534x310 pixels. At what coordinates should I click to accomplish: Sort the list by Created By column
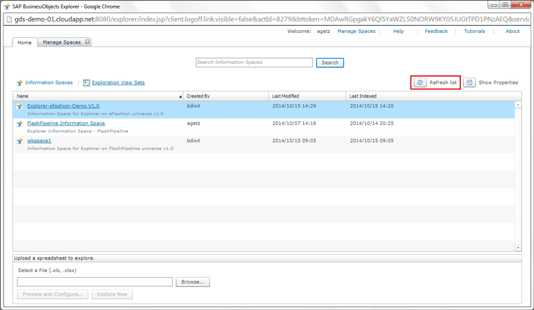(225, 96)
